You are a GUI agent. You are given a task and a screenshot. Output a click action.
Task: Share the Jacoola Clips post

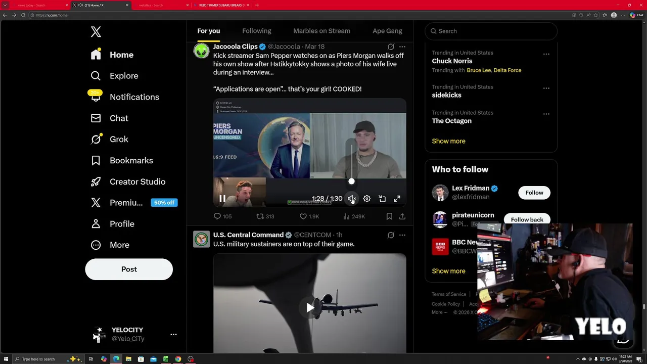pos(402,216)
